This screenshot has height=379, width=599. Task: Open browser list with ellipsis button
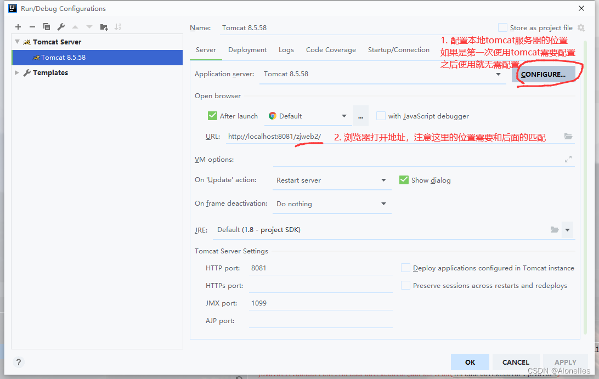click(x=360, y=116)
